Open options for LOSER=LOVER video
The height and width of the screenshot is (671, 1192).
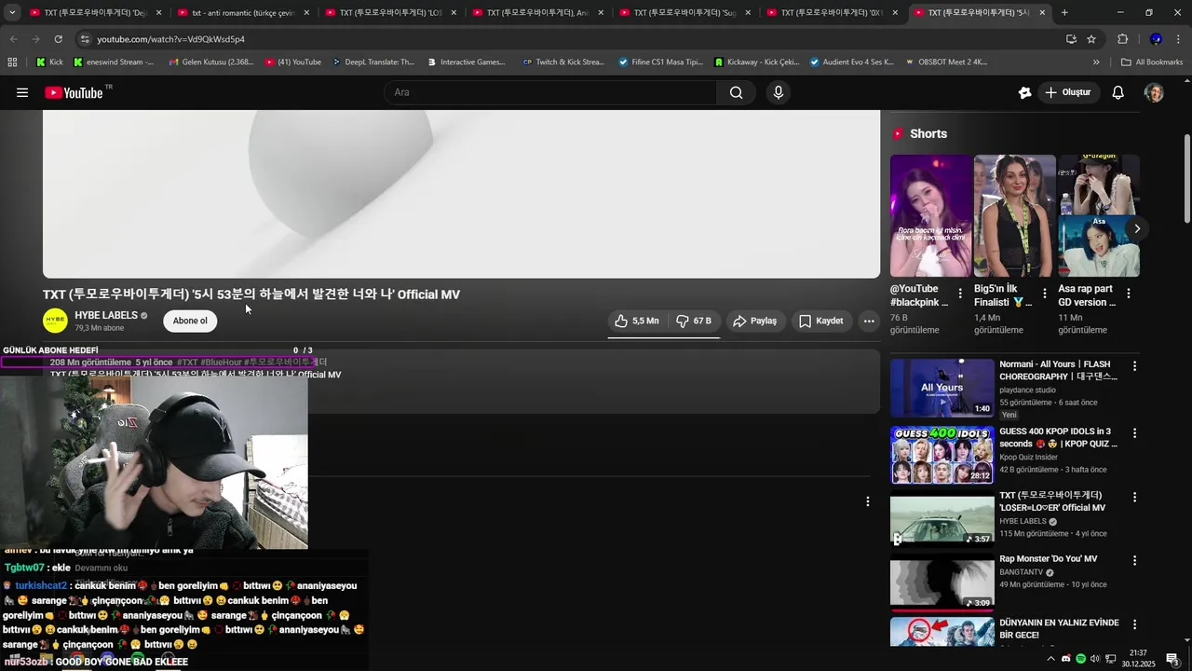(x=1134, y=498)
